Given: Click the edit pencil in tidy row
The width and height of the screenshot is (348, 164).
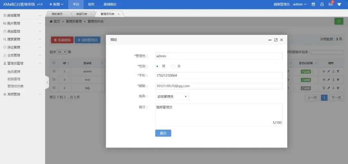Looking at the screenshot, I should coord(329,88).
